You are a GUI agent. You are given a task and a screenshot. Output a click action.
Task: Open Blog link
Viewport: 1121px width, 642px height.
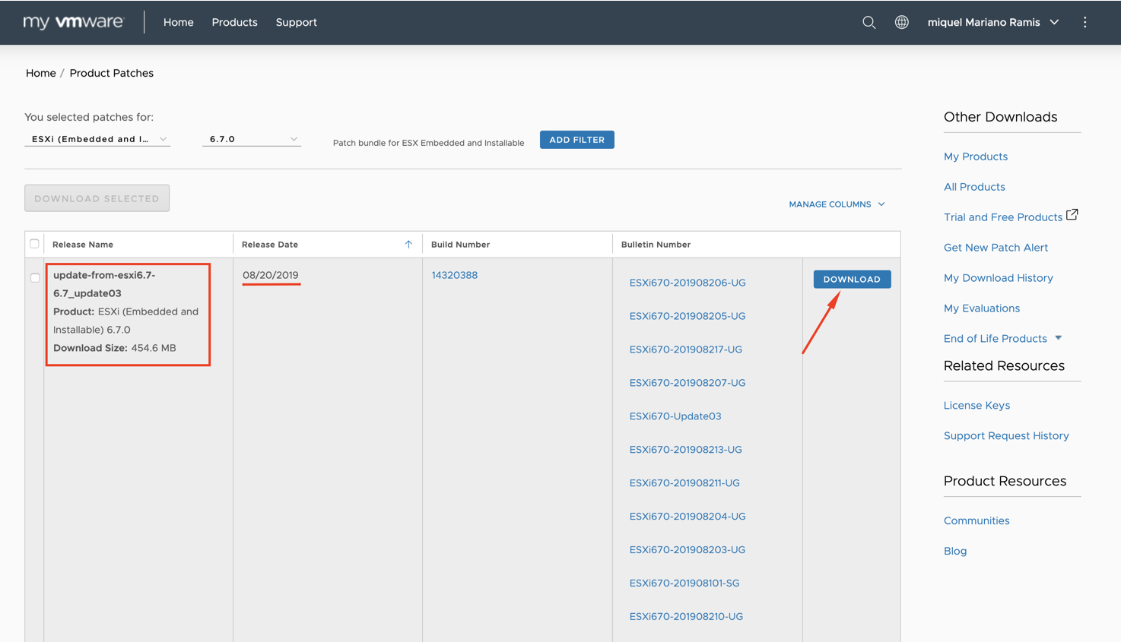click(x=955, y=552)
